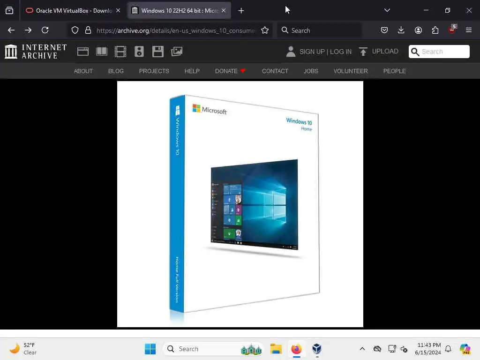Open the VOLUNTEER menu item

351,71
